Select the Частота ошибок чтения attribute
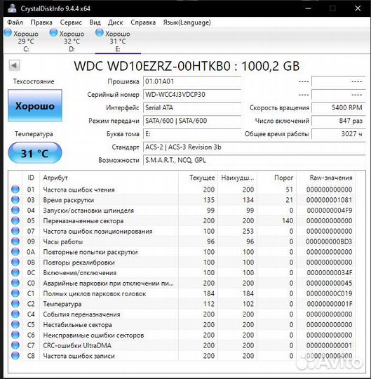Image resolution: width=371 pixels, height=379 pixels. pos(79,189)
